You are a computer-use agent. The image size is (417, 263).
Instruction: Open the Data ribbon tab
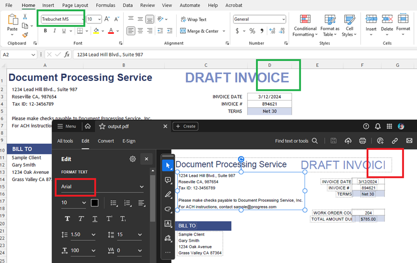tap(127, 5)
